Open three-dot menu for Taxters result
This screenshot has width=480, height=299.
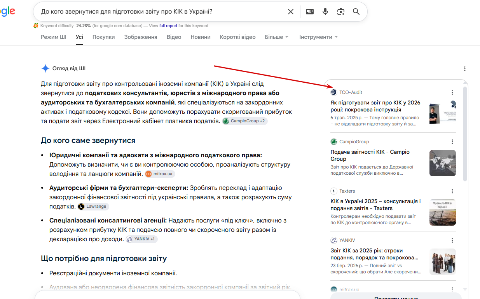coord(452,191)
